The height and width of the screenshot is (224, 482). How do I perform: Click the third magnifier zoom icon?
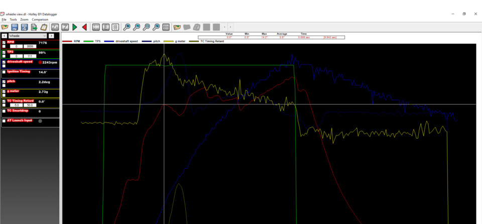[146, 27]
